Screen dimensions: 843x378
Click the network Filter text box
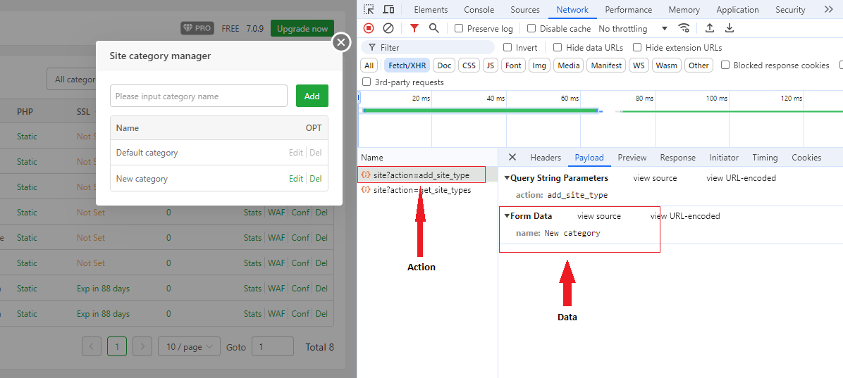(427, 48)
